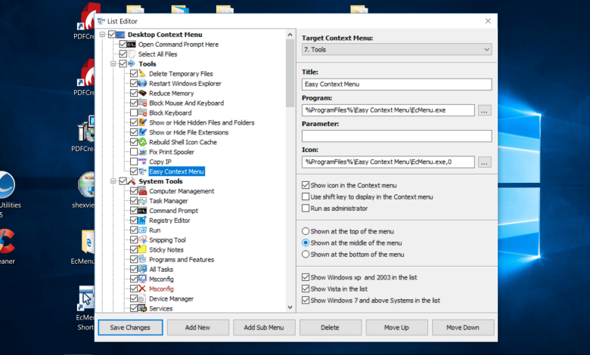Screen dimensions: 590x355
Task: Click the Services gears icon
Action: [x=142, y=308]
